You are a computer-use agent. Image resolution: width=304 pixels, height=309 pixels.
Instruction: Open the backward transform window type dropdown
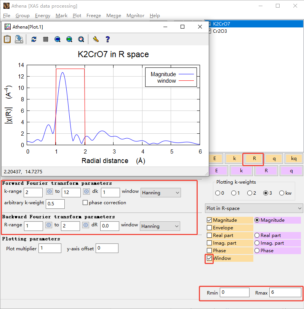(x=160, y=226)
